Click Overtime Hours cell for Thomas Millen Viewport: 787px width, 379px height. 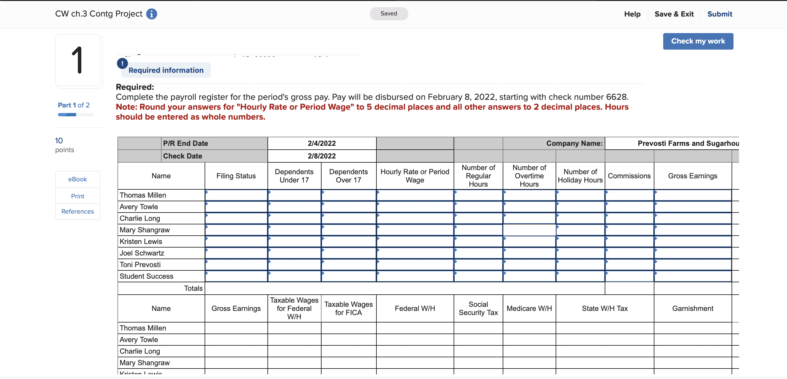(529, 195)
